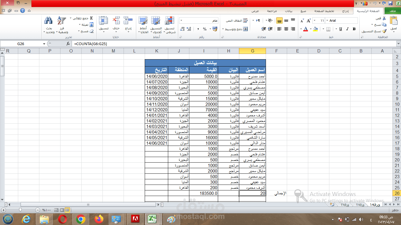This screenshot has width=401, height=225.
Task: Open the number format (عام) dropdown
Action: point(181,21)
